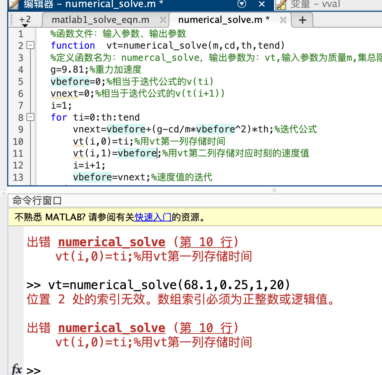Screen dimensions: 382x375
Task: Add a new editor tab
Action: tap(302, 20)
